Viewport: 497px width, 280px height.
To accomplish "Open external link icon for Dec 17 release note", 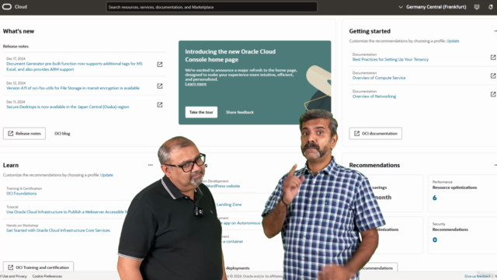I will pos(160,65).
